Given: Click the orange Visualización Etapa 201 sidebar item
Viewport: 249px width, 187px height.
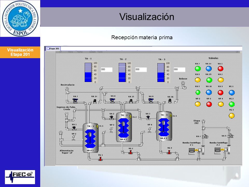Looking at the screenshot, I should (x=20, y=52).
